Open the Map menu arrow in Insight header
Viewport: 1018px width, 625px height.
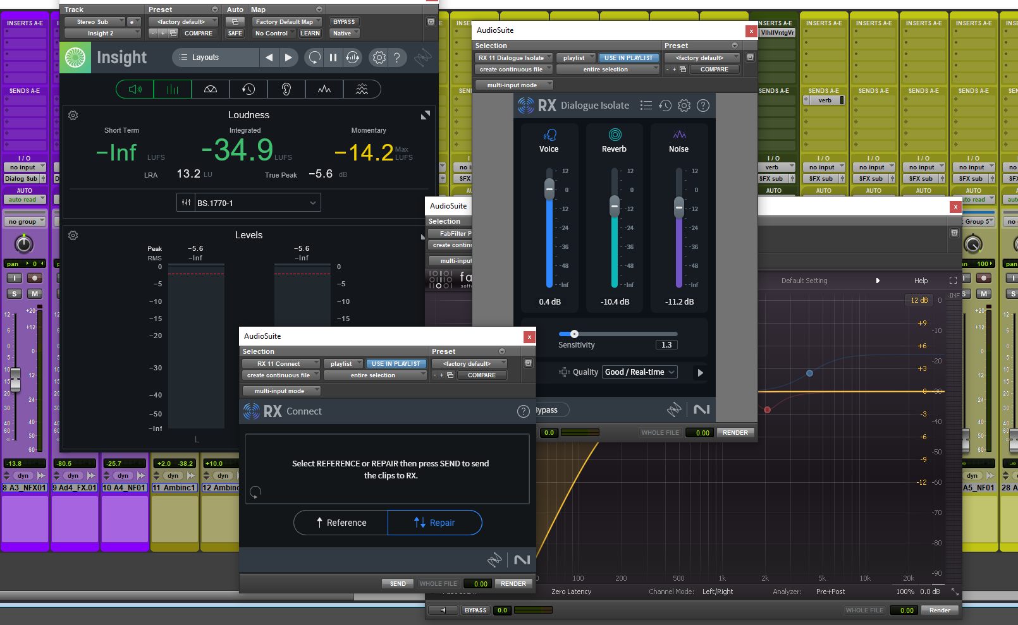[319, 10]
